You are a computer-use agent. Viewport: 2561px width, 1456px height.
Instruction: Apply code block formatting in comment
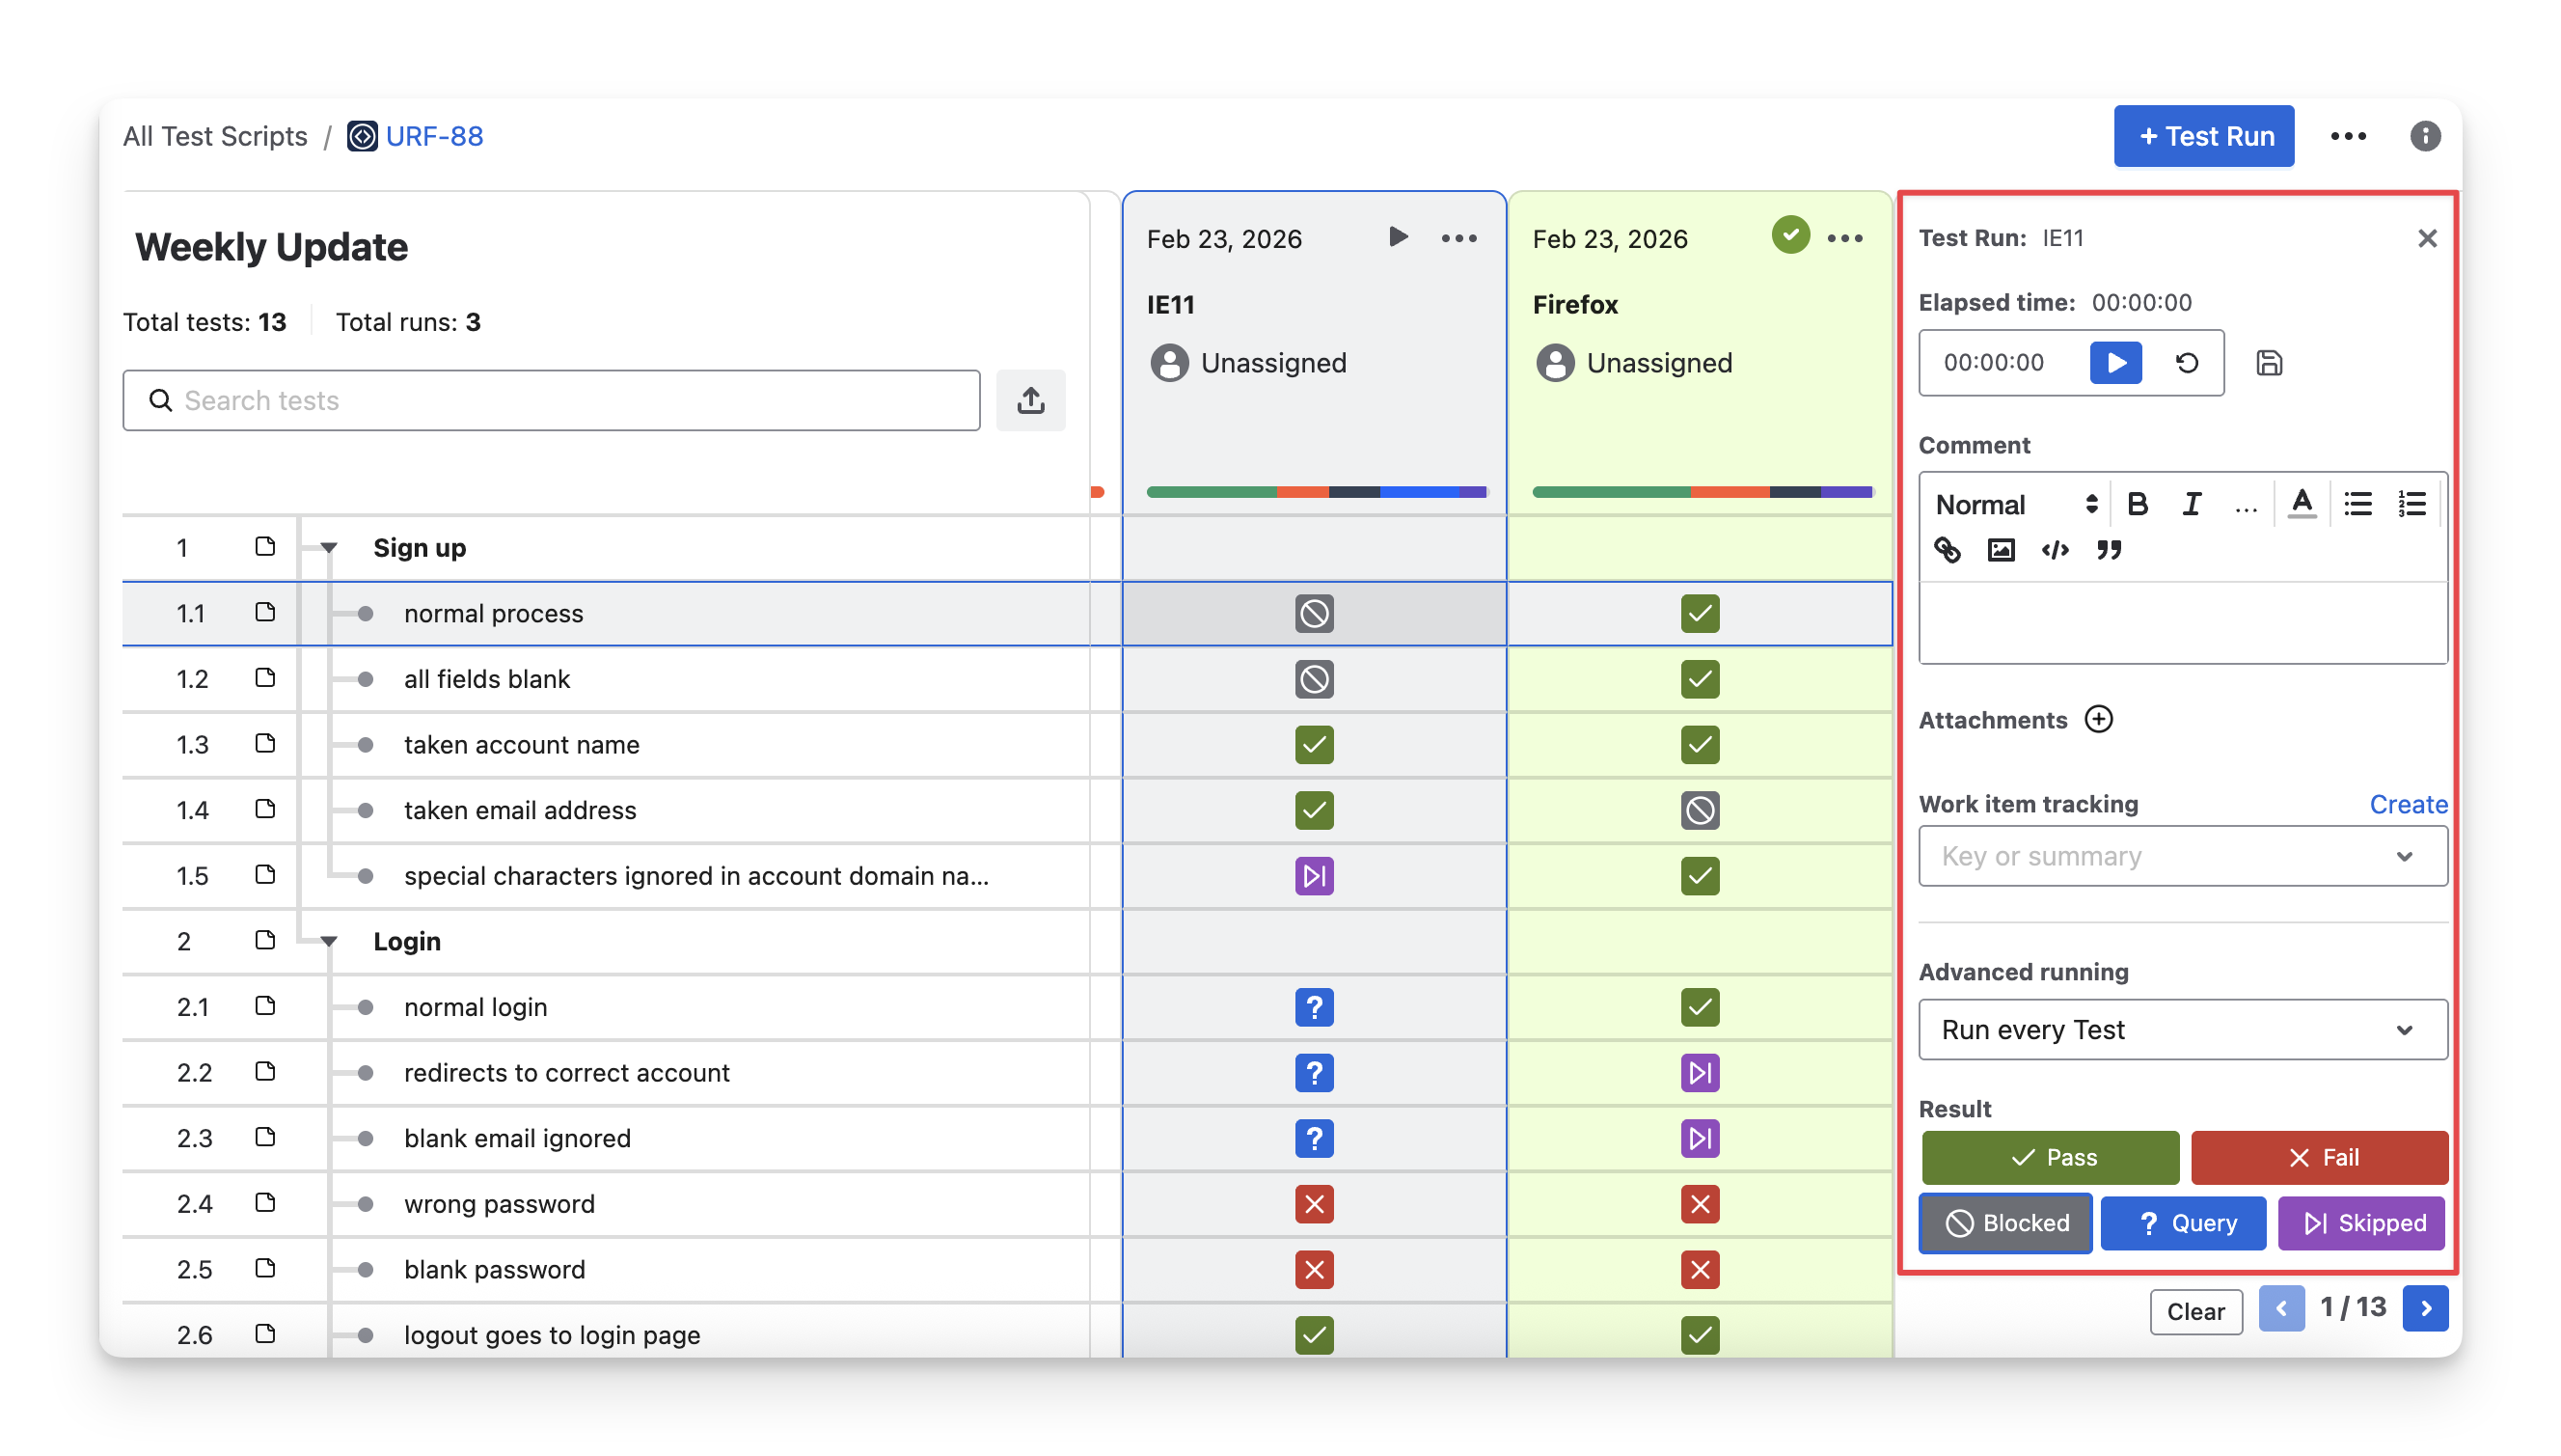coord(2055,549)
